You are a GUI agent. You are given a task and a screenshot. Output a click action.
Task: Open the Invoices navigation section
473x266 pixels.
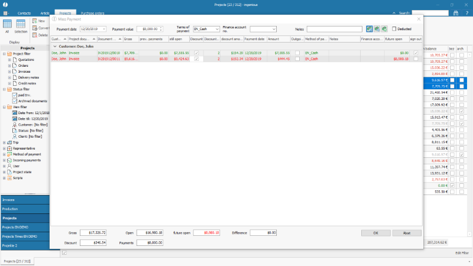pyautogui.click(x=25, y=200)
